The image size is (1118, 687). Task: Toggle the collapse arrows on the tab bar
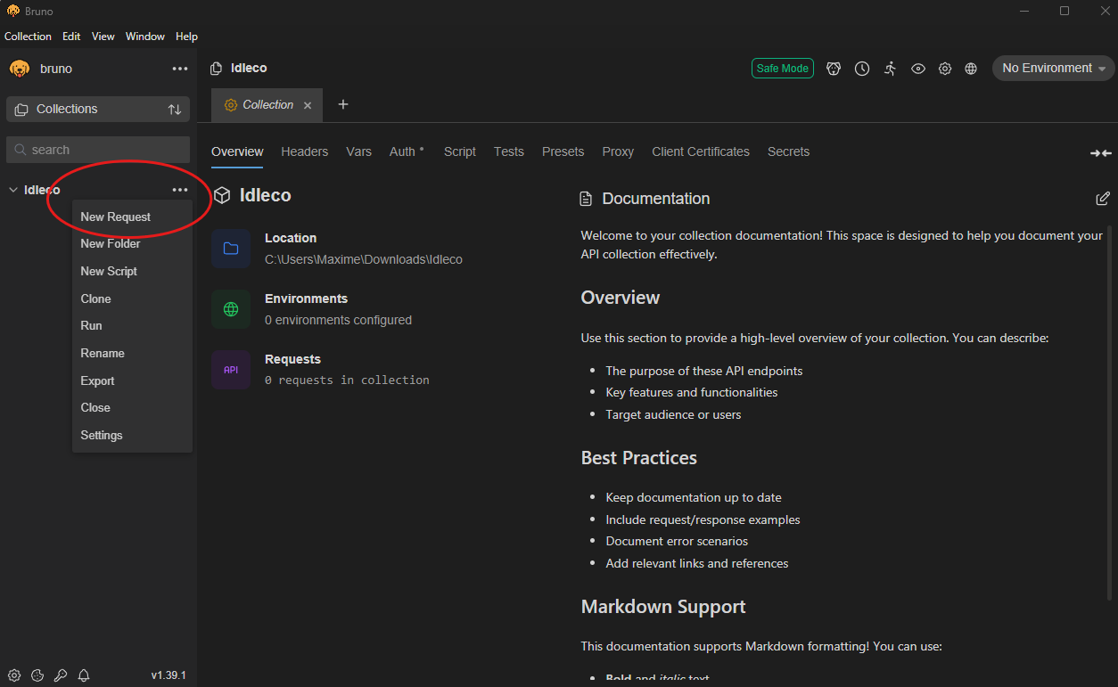[1100, 153]
